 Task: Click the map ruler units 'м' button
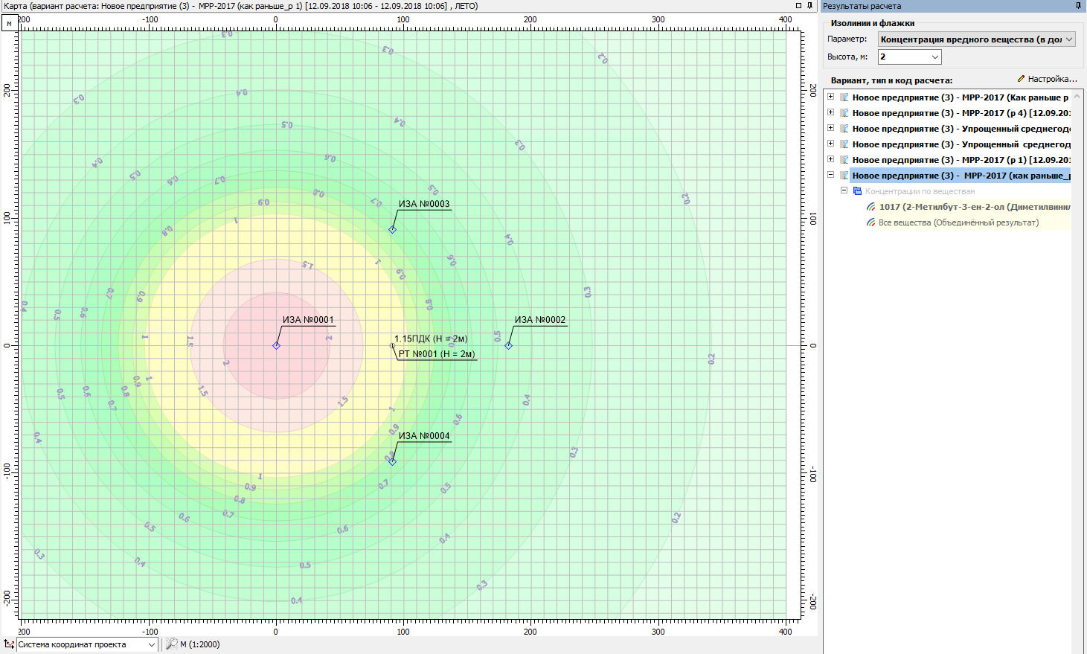pyautogui.click(x=9, y=24)
